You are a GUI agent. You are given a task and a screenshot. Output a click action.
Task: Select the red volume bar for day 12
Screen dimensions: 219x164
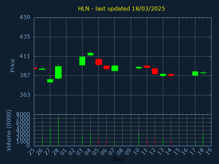point(155,142)
